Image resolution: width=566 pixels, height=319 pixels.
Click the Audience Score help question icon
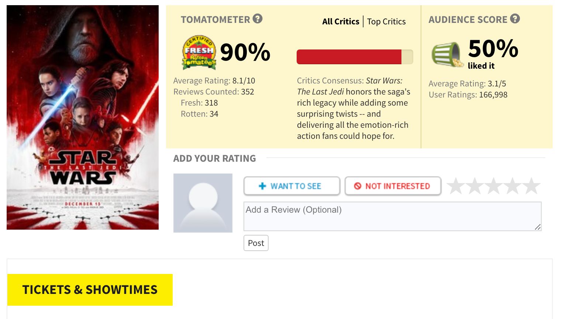pos(515,19)
